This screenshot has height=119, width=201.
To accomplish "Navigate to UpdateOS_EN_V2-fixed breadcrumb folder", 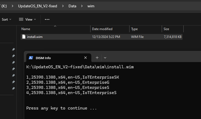I will (38, 6).
